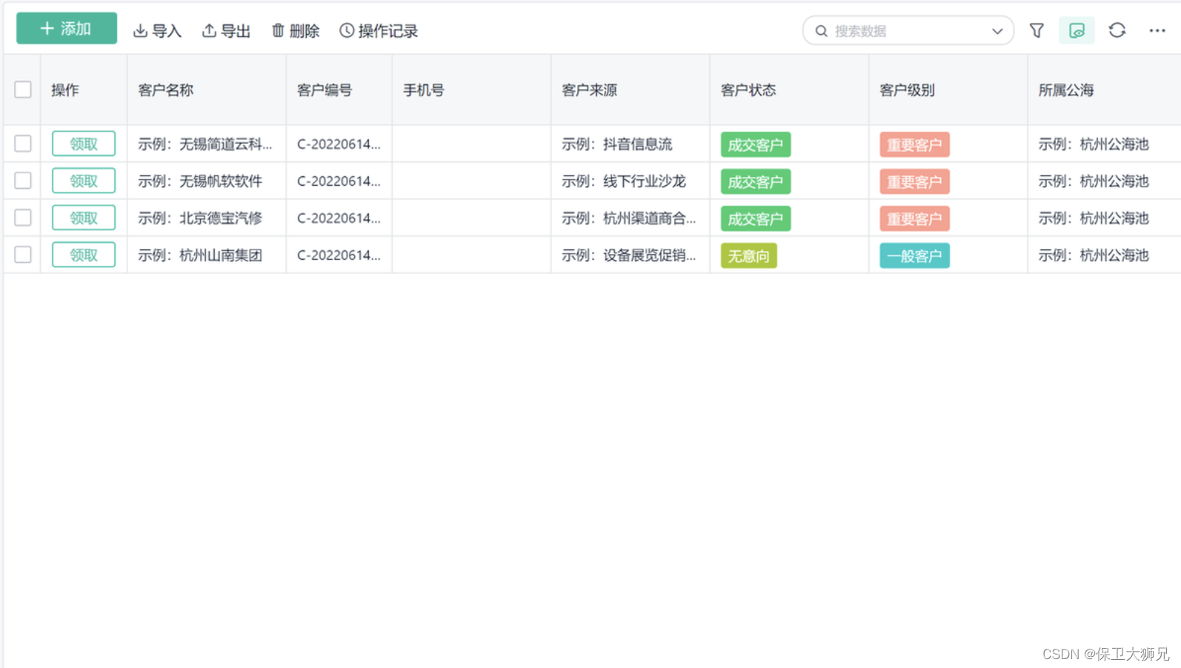Viewport: 1181px width, 668px height.
Task: Click 领取 for 北京德宝汽修 row
Action: click(84, 218)
